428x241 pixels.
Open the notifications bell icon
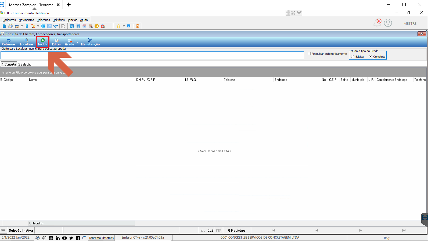pos(377,23)
